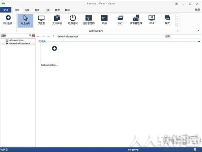Click the Add connection tile plus icon
Image resolution: width=202 pixels, height=152 pixels.
[x=54, y=48]
